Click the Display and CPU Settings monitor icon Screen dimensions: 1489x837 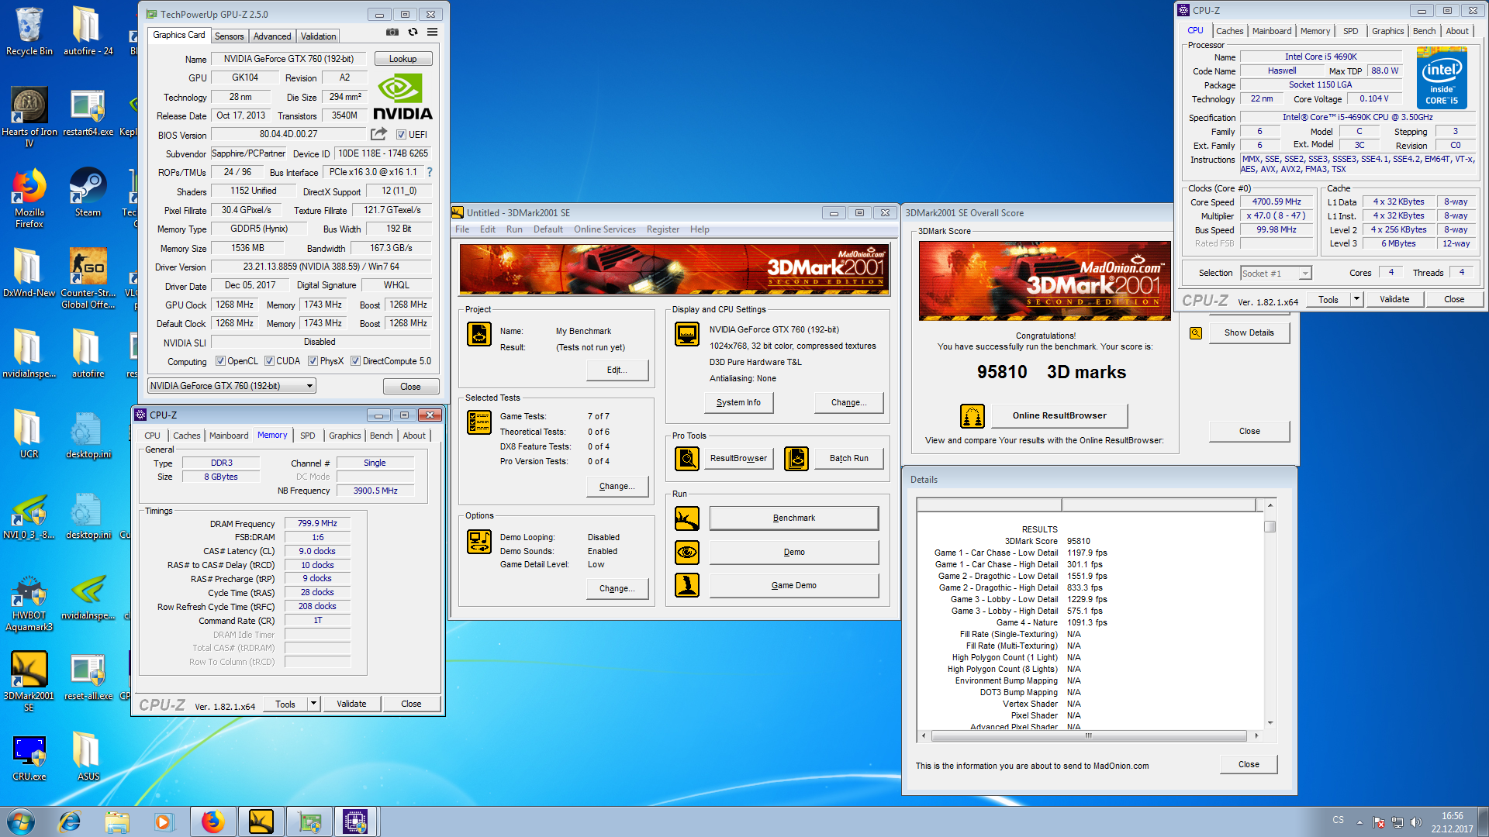pyautogui.click(x=687, y=334)
